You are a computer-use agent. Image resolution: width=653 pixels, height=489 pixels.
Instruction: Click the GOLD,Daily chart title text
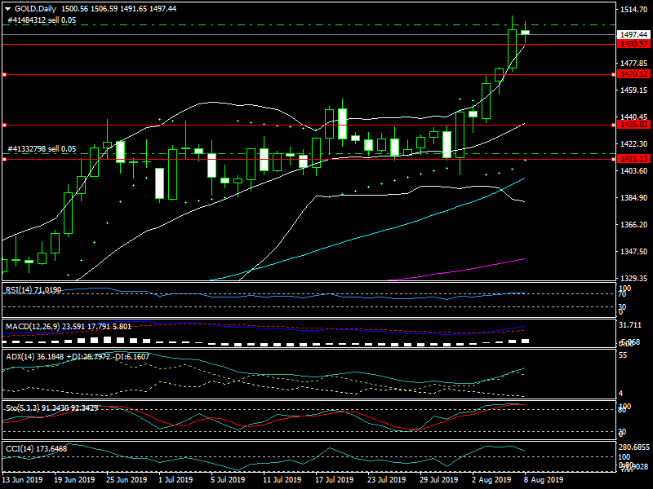tap(35, 9)
